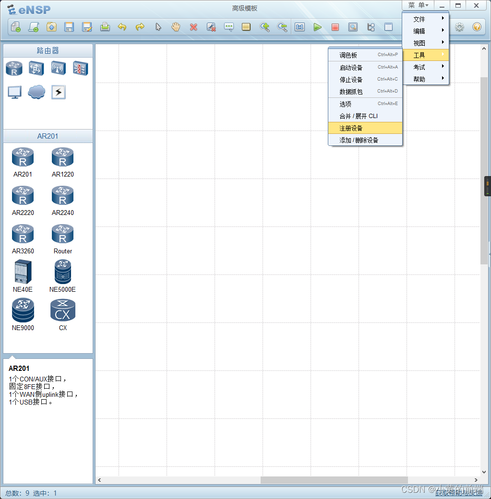Select the NE5000E device

pyautogui.click(x=63, y=276)
